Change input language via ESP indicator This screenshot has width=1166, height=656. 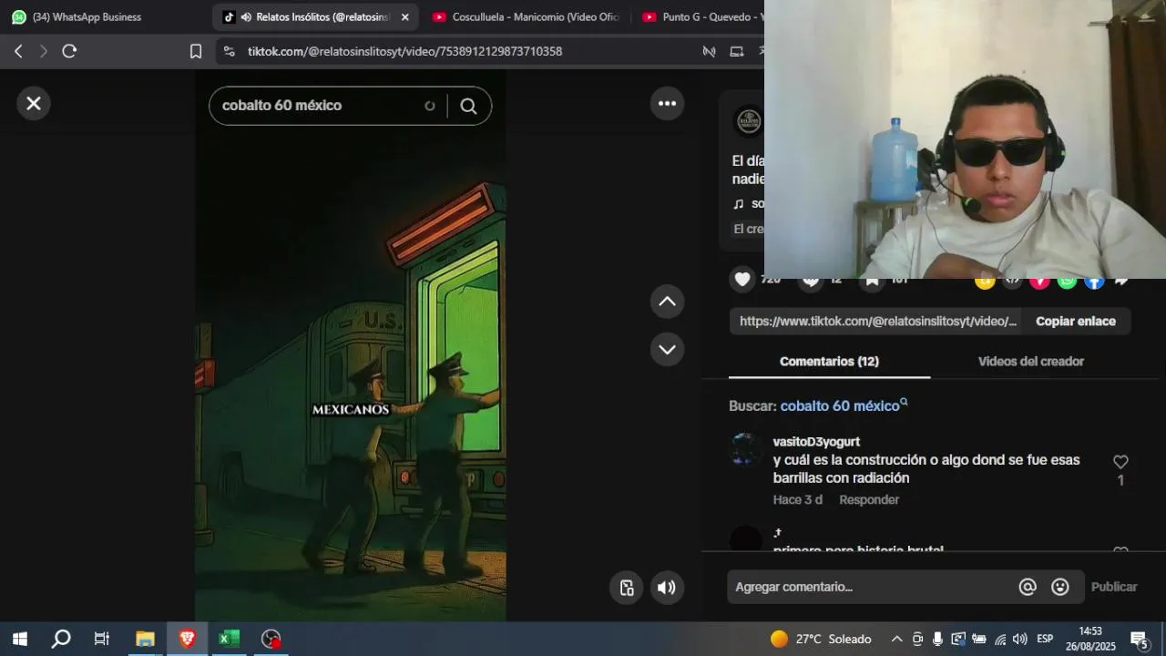coord(1045,639)
